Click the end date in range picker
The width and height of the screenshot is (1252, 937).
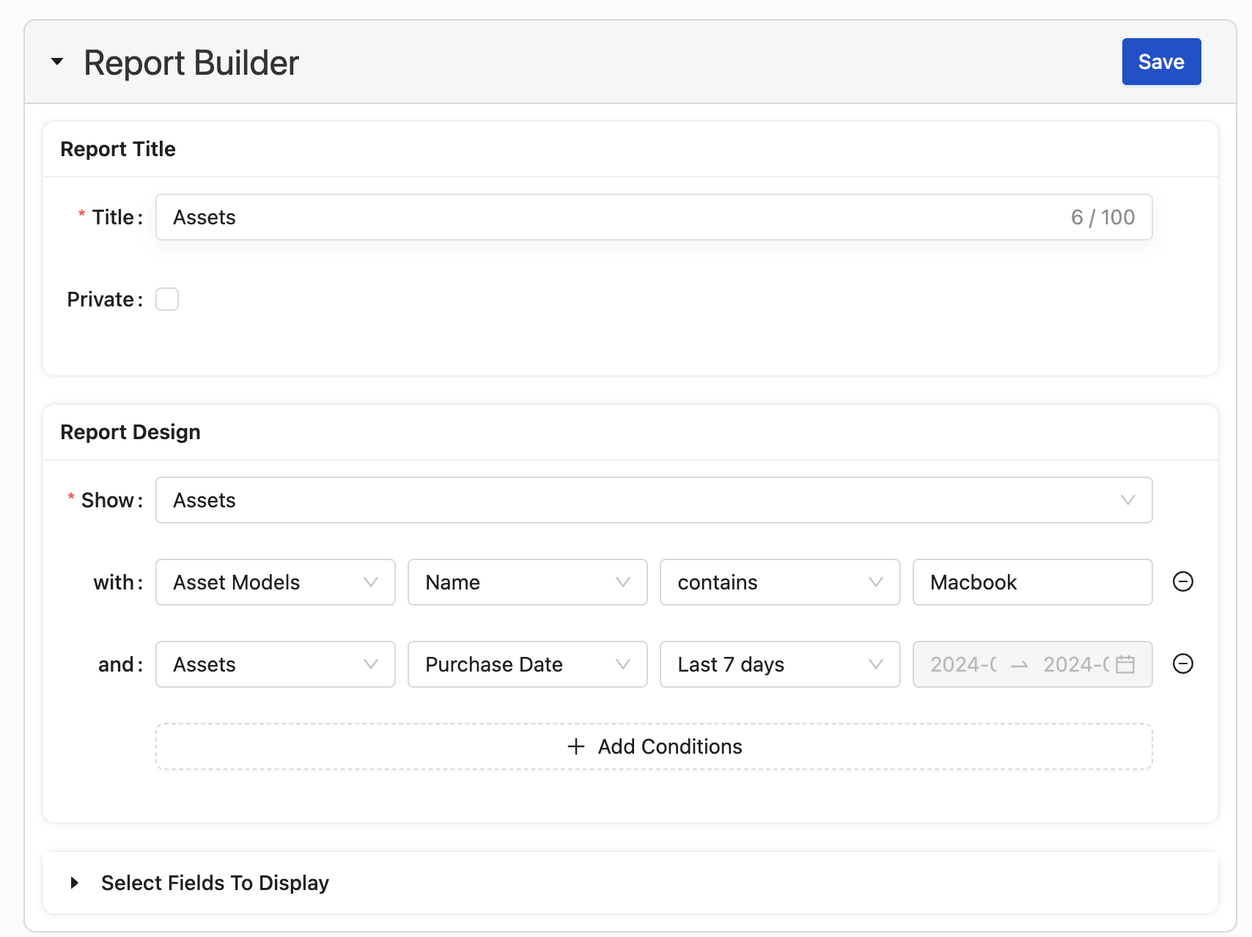pos(1075,664)
